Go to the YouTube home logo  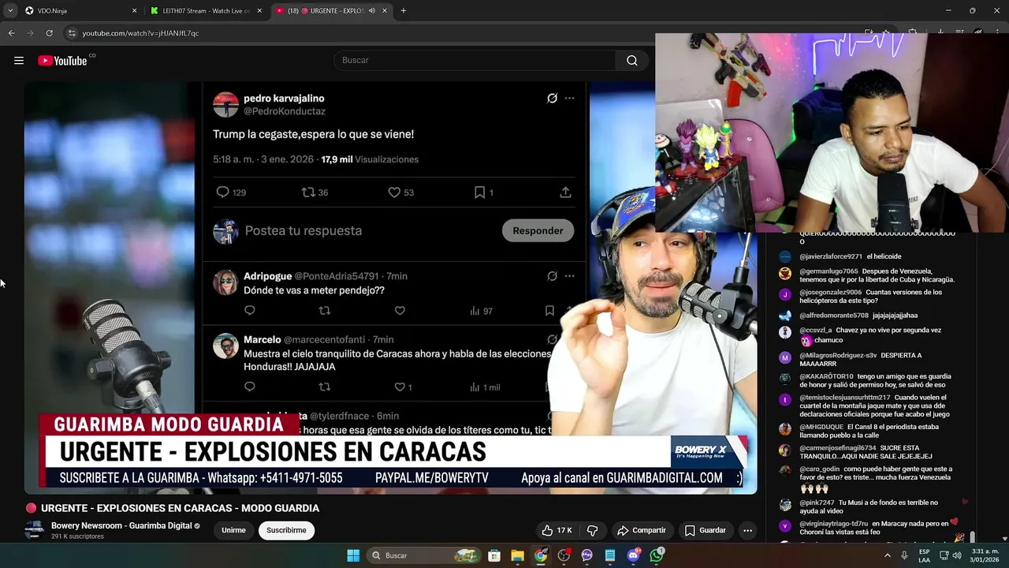click(63, 61)
